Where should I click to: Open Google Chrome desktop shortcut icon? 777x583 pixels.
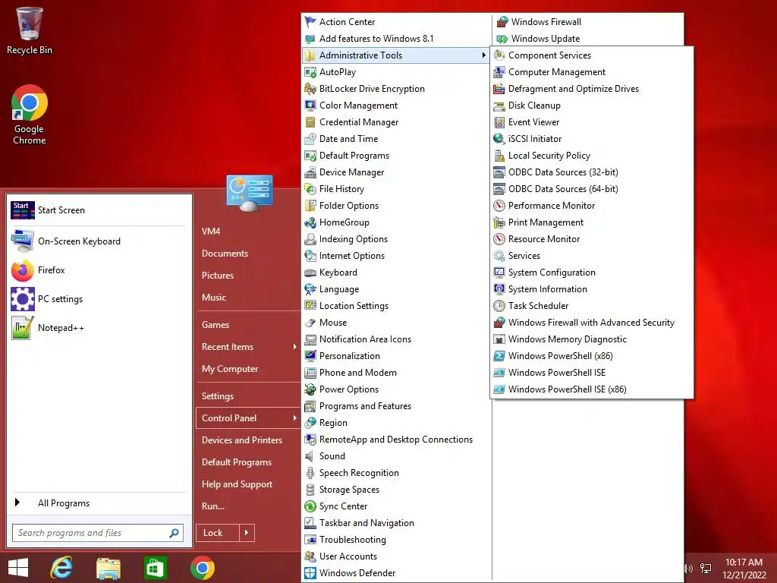point(30,102)
